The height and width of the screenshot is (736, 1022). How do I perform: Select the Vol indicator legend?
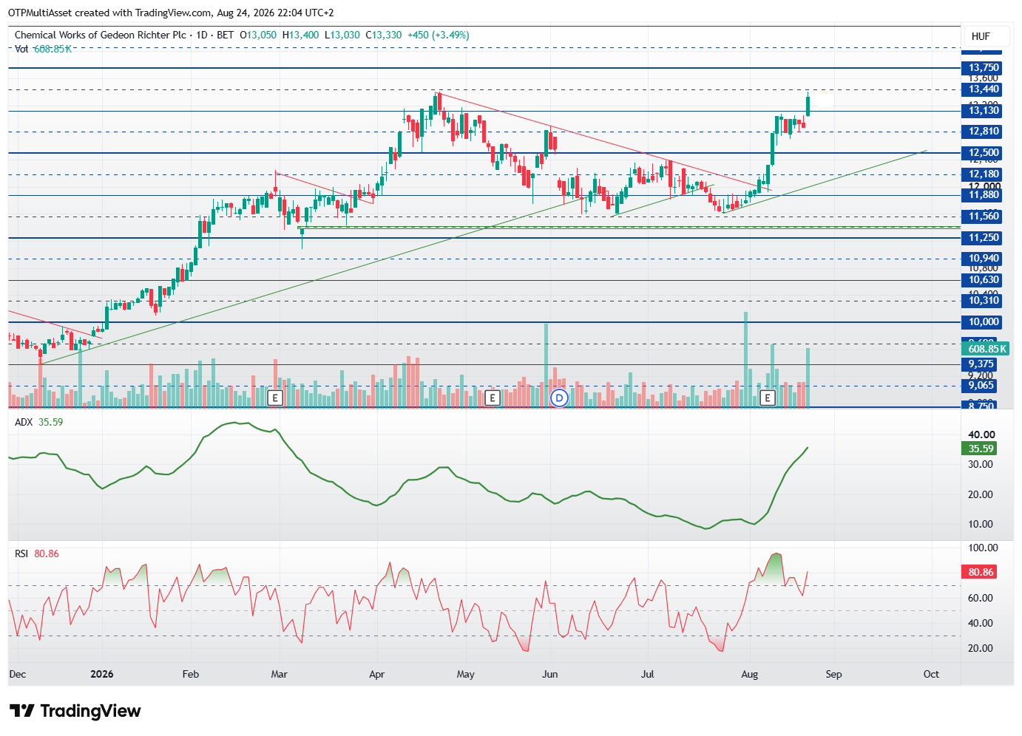click(44, 49)
